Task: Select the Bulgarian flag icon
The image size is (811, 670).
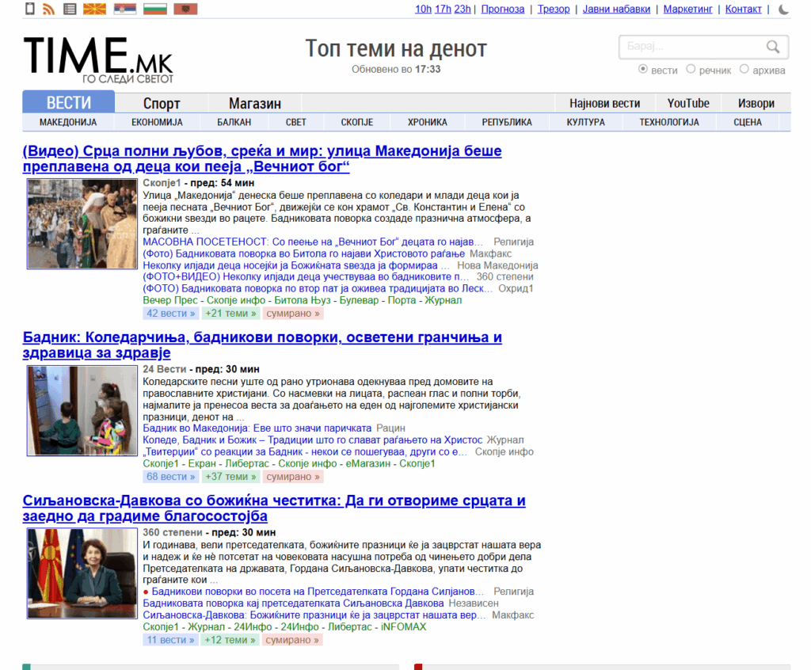Action: 154,9
